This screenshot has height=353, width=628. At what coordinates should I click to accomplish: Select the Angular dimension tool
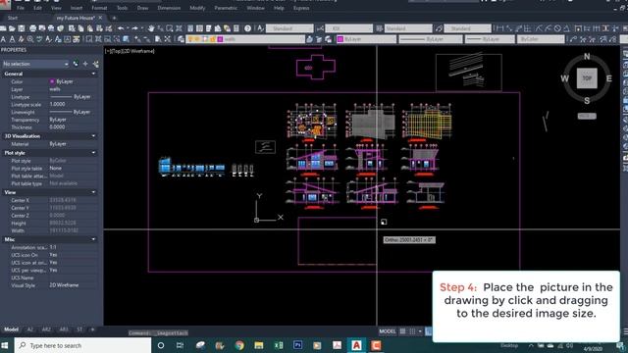click(566, 28)
